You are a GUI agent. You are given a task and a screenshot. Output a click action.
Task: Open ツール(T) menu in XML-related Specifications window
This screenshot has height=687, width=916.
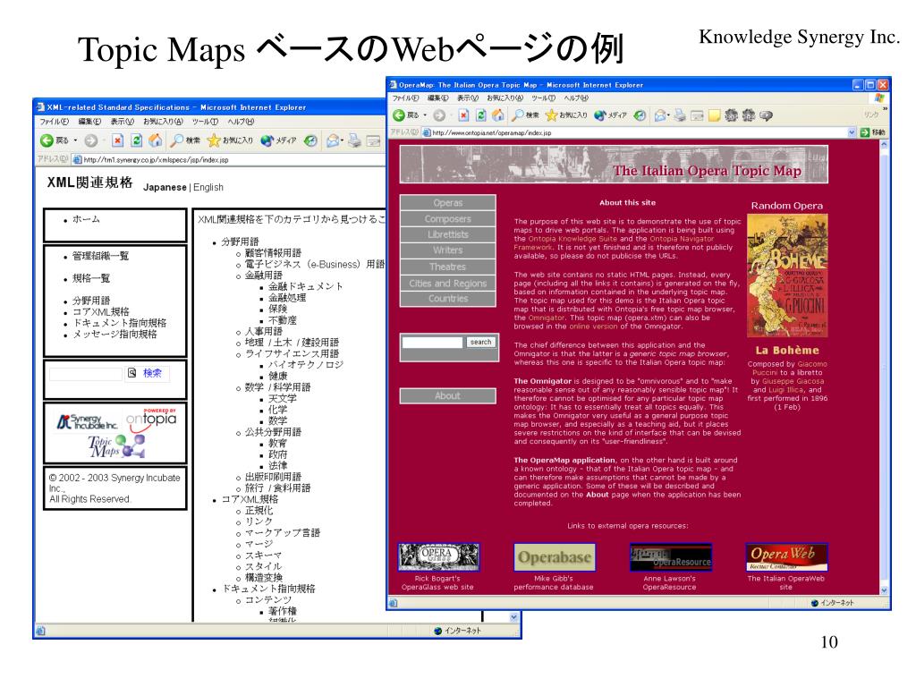pyautogui.click(x=205, y=122)
